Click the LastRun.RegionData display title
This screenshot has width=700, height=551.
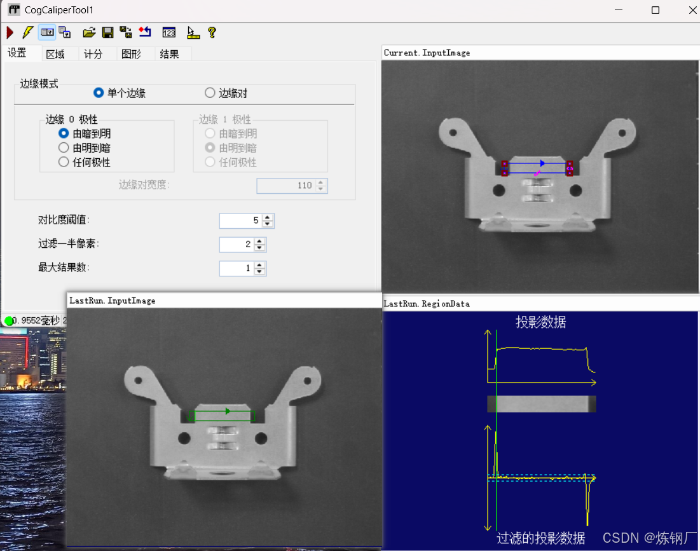click(427, 304)
